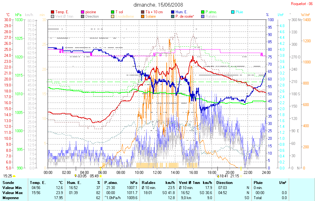Image resolution: width=315 pixels, height=201 pixels.
Task: Click the brown Tà + 10 cm swatch
Action: pyautogui.click(x=143, y=12)
